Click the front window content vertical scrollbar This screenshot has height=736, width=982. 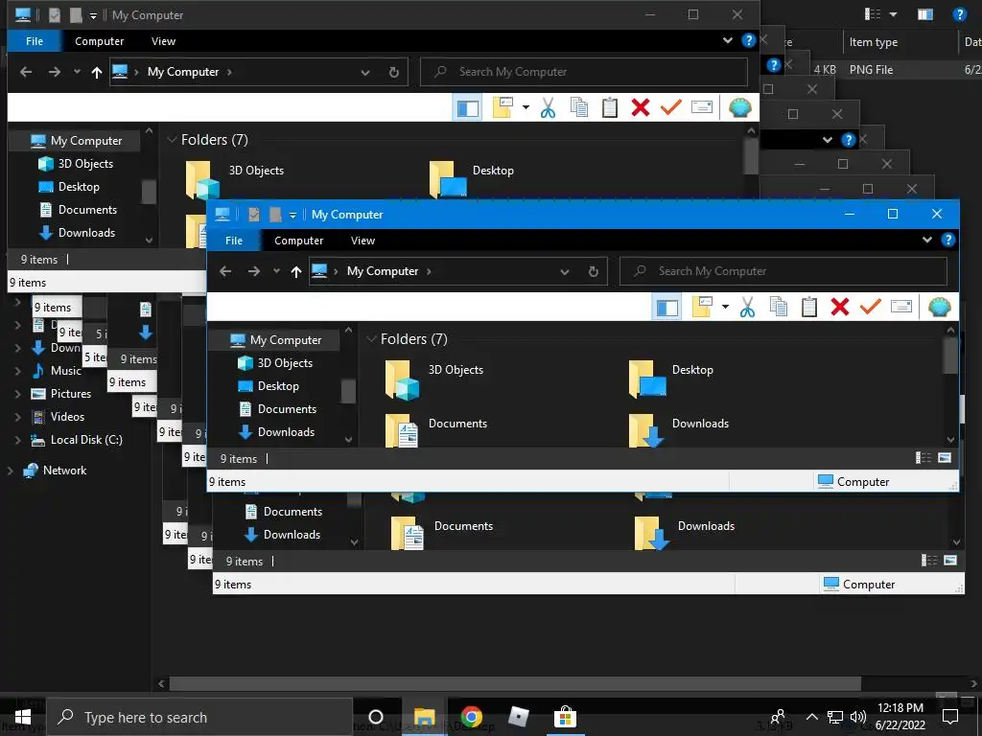coord(950,356)
